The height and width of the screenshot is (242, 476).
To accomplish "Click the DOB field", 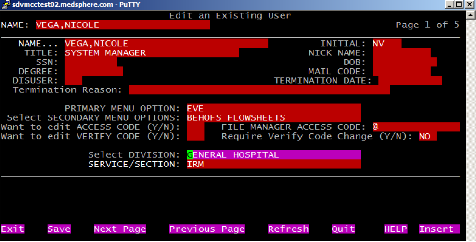I will 404,62.
